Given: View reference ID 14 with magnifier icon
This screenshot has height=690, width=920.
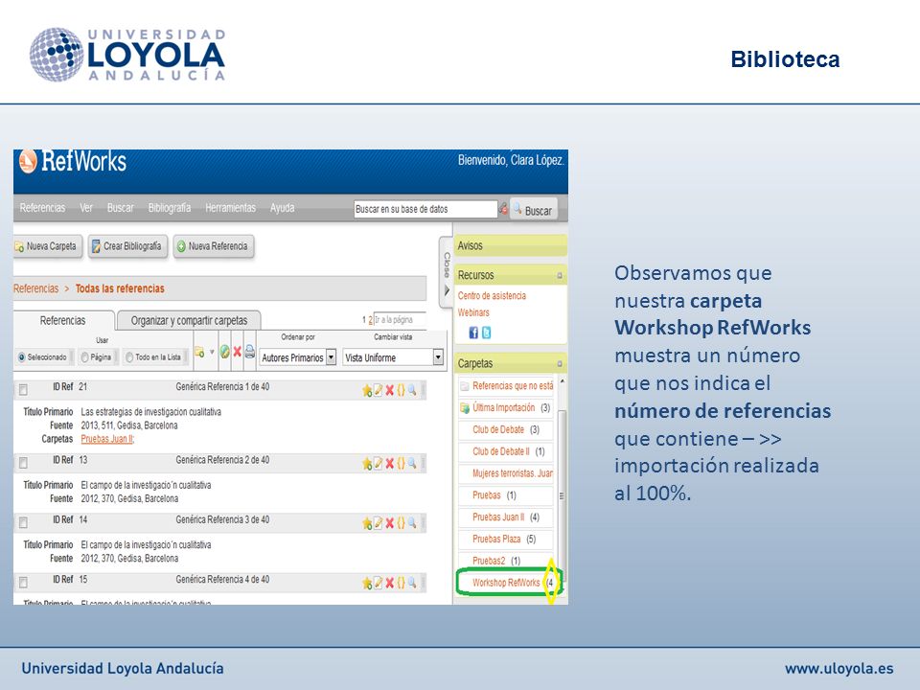Looking at the screenshot, I should click(412, 523).
